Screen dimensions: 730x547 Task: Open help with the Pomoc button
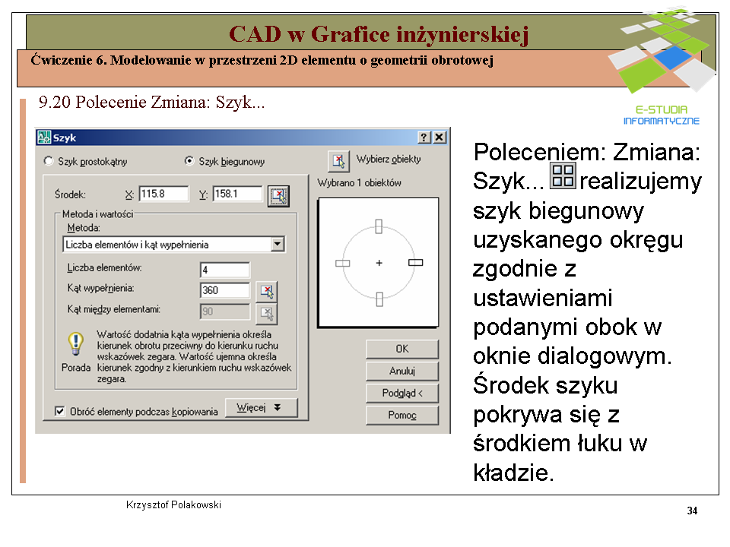click(402, 416)
